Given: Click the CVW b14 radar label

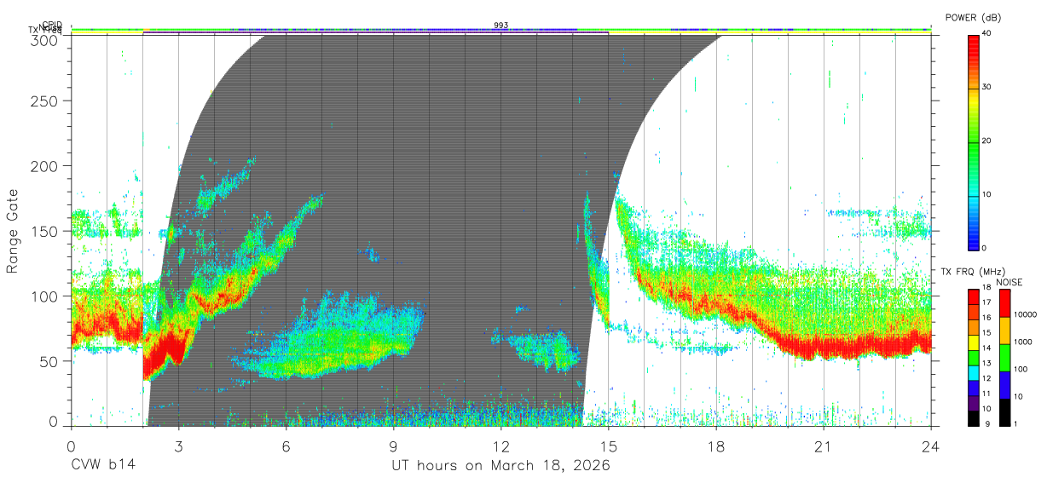Looking at the screenshot, I should pyautogui.click(x=102, y=466).
